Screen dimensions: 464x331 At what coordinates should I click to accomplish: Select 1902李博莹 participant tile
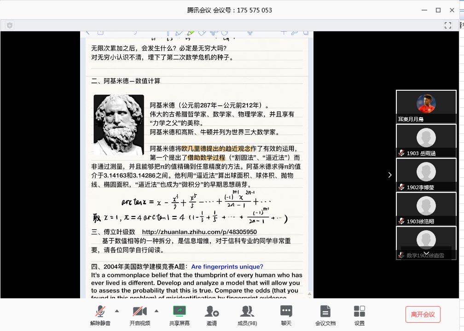pyautogui.click(x=426, y=175)
